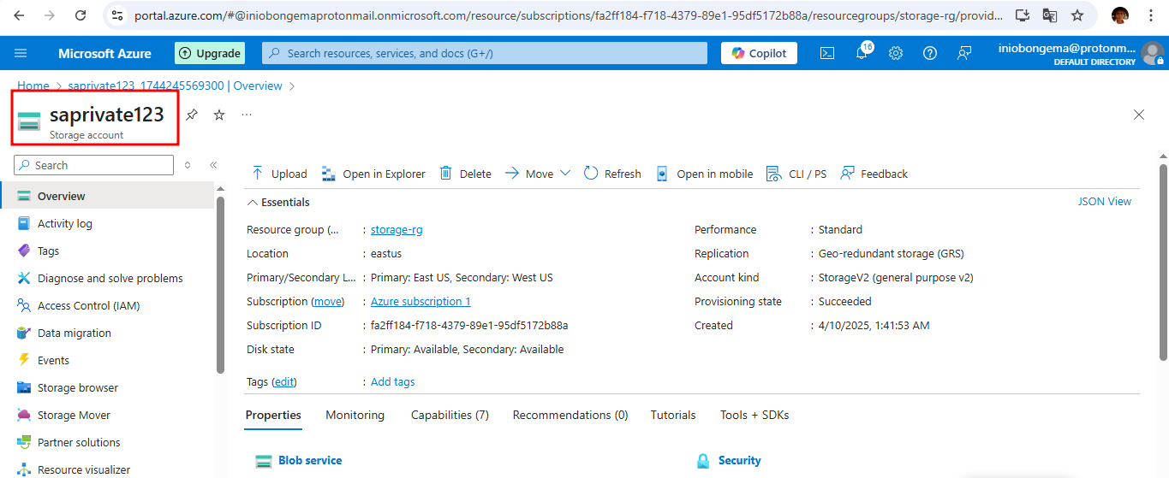Open Cloud Shell from the top bar

(x=827, y=53)
